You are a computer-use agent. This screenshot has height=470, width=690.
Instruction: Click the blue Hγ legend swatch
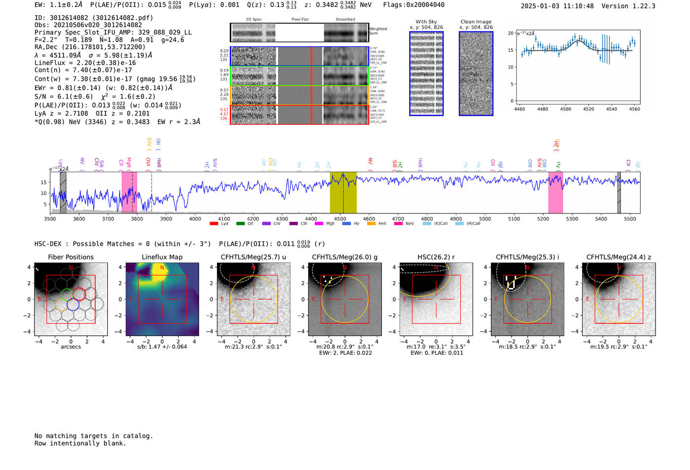[x=346, y=224]
